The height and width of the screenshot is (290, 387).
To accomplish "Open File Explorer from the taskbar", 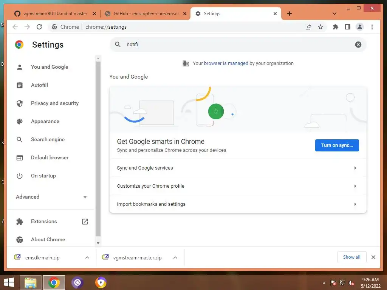I will 30,282.
